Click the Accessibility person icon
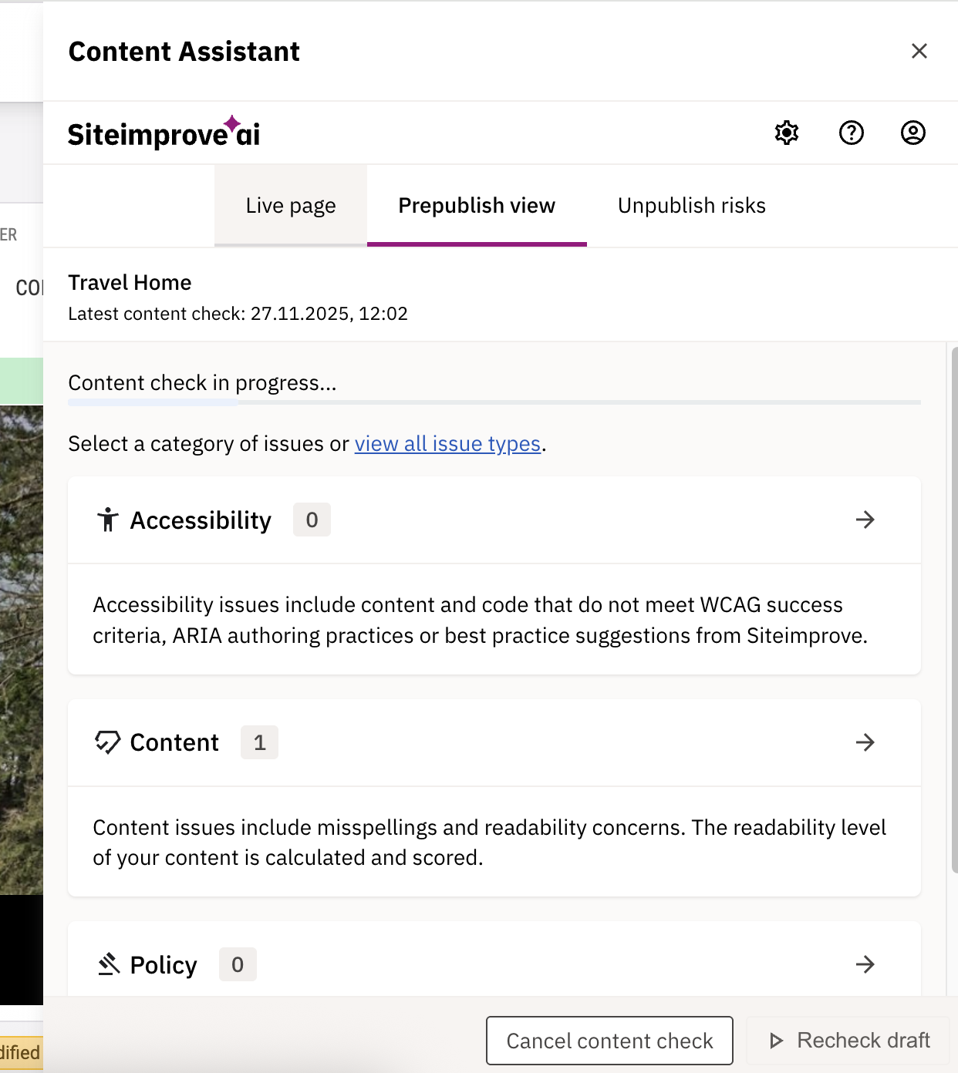Screen dimensions: 958x1073 (x=107, y=520)
